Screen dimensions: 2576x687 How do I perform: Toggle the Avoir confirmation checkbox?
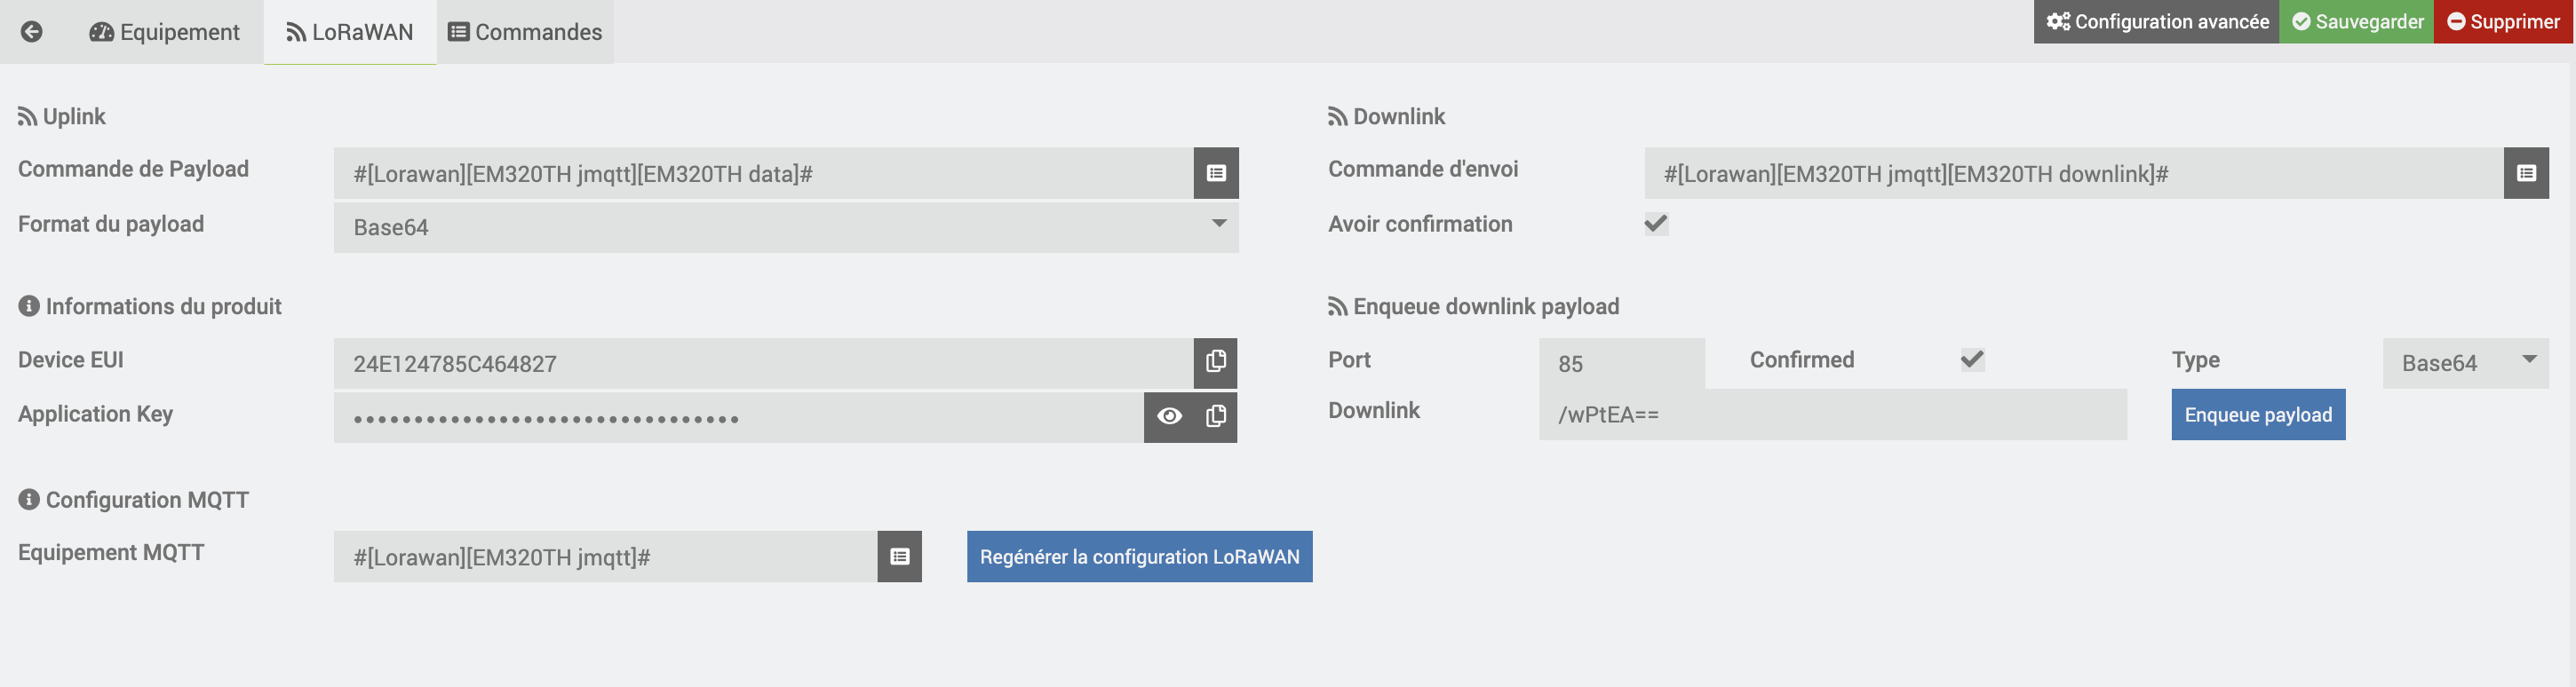[1656, 224]
